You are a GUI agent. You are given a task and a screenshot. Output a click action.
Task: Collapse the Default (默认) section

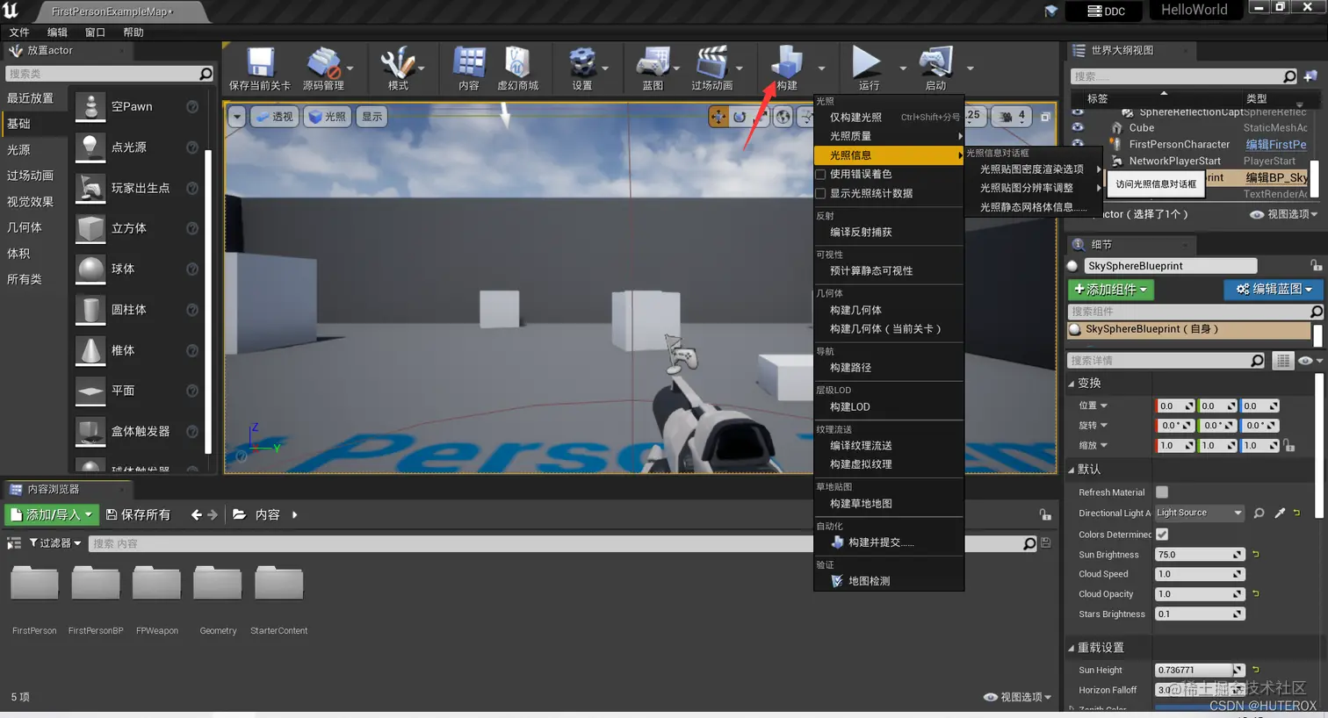pos(1071,470)
